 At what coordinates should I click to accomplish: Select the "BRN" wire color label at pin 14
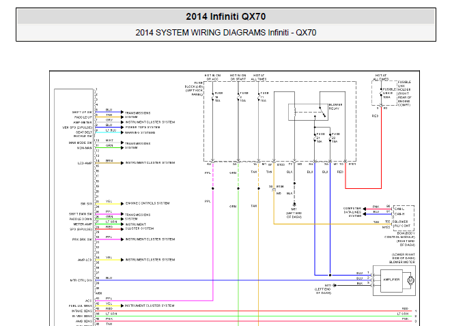point(109,161)
